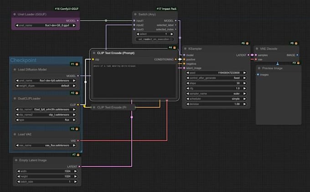Collapse the Unet Loader (GGUF) node

click(14, 14)
